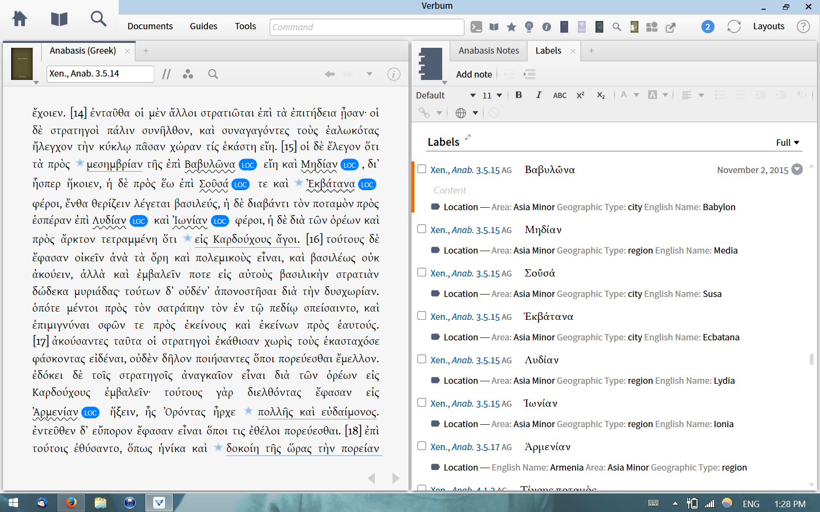Click the Xen., Anab. 3.5.14 reference box
This screenshot has height=512, width=820.
(101, 74)
